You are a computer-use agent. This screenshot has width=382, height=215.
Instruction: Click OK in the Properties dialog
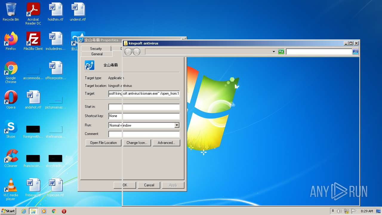tap(125, 185)
